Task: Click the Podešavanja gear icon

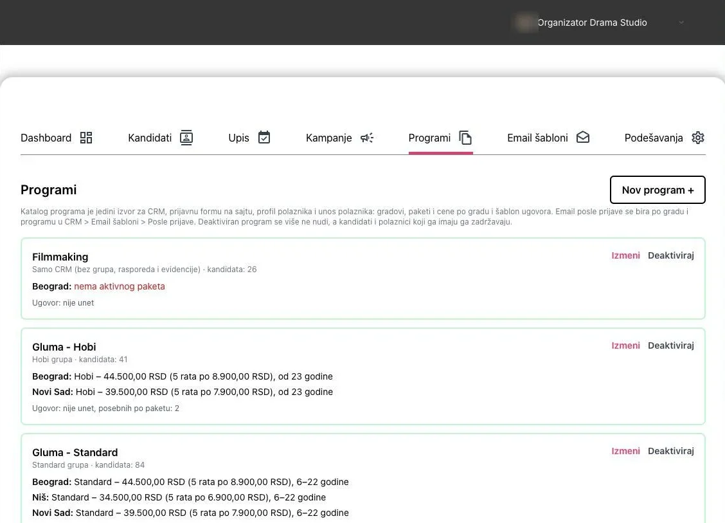Action: [x=698, y=138]
